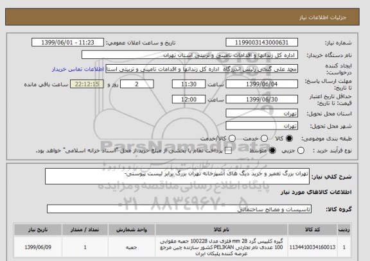Choose the متوسط purchase type radio
Screen dimensions: 370x261
coord(272,151)
